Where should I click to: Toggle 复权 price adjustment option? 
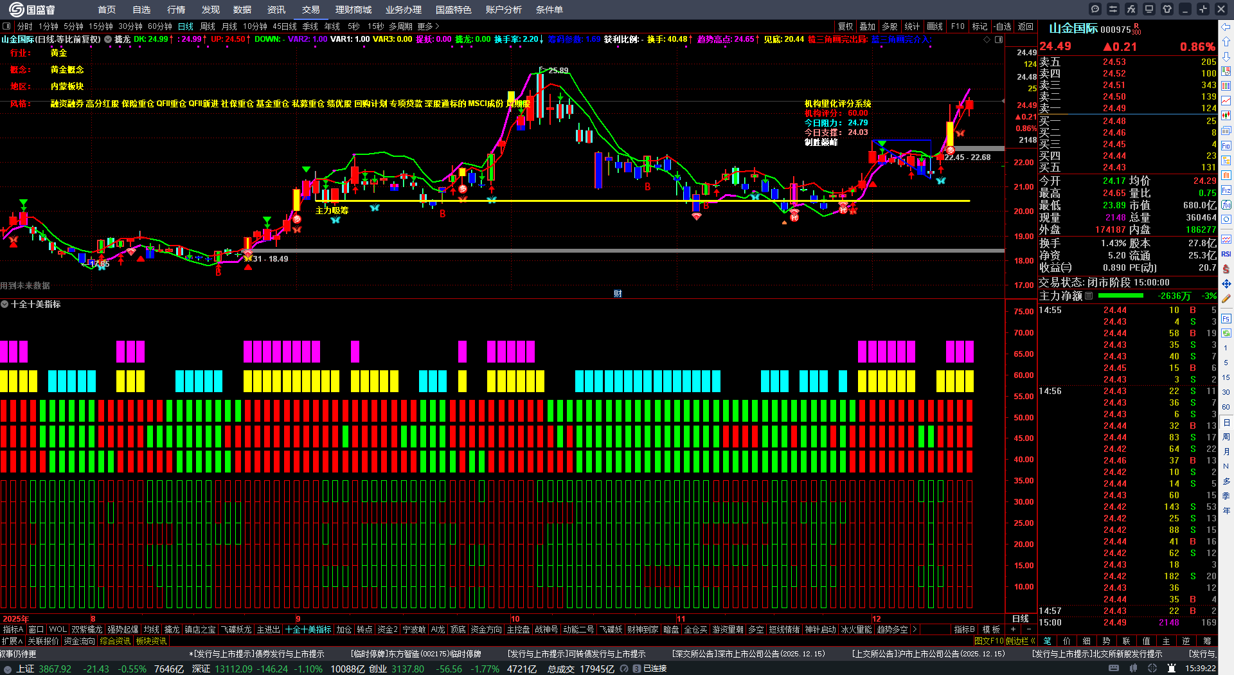845,26
